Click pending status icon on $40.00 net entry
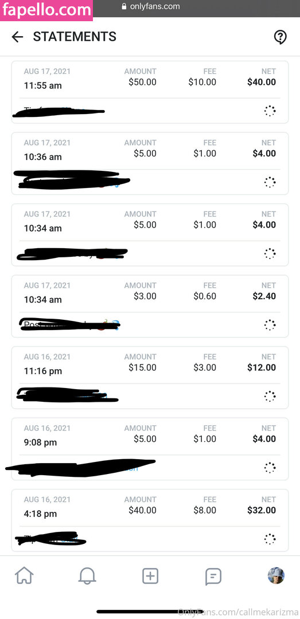This screenshot has height=619, width=300. [270, 111]
